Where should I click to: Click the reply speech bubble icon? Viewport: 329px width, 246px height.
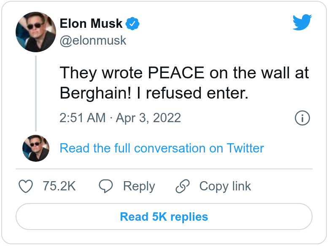pos(106,186)
